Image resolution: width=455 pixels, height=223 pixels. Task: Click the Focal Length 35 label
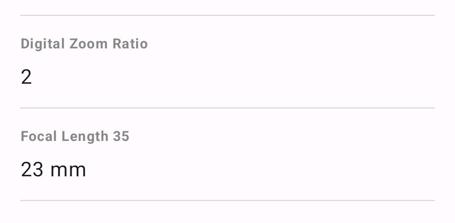[75, 136]
